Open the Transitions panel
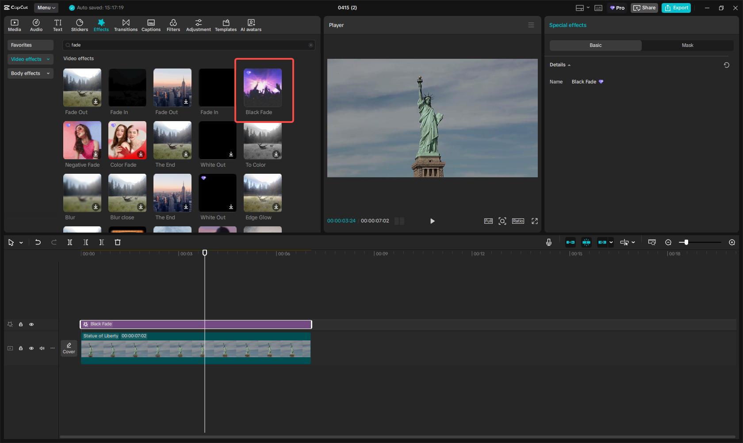The height and width of the screenshot is (443, 743). pyautogui.click(x=126, y=25)
